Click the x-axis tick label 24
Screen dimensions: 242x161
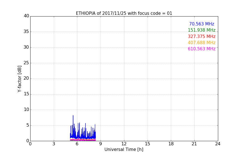pyautogui.click(x=218, y=144)
